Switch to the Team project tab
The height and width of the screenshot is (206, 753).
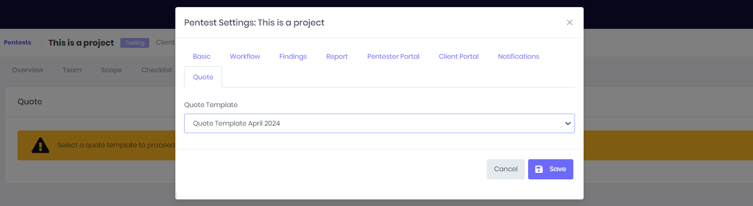[x=72, y=70]
